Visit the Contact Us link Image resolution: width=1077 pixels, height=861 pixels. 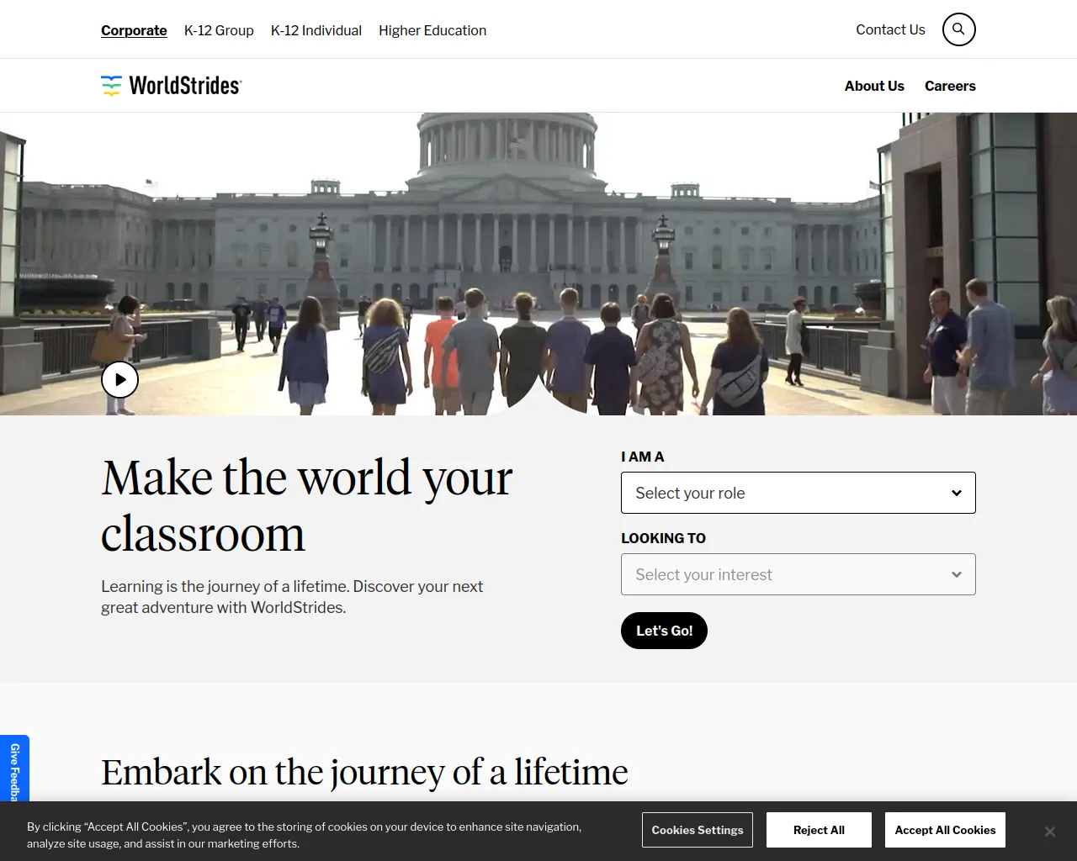click(890, 29)
